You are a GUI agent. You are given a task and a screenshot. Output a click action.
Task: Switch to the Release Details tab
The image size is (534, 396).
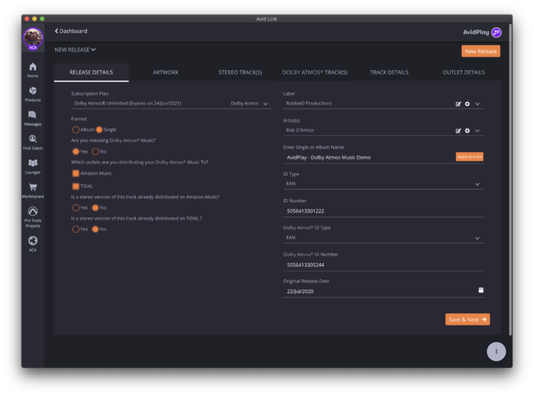click(x=91, y=72)
